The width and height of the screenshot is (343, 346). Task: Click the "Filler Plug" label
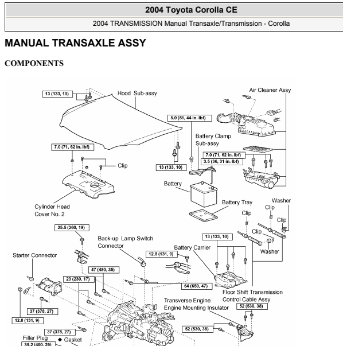35,338
